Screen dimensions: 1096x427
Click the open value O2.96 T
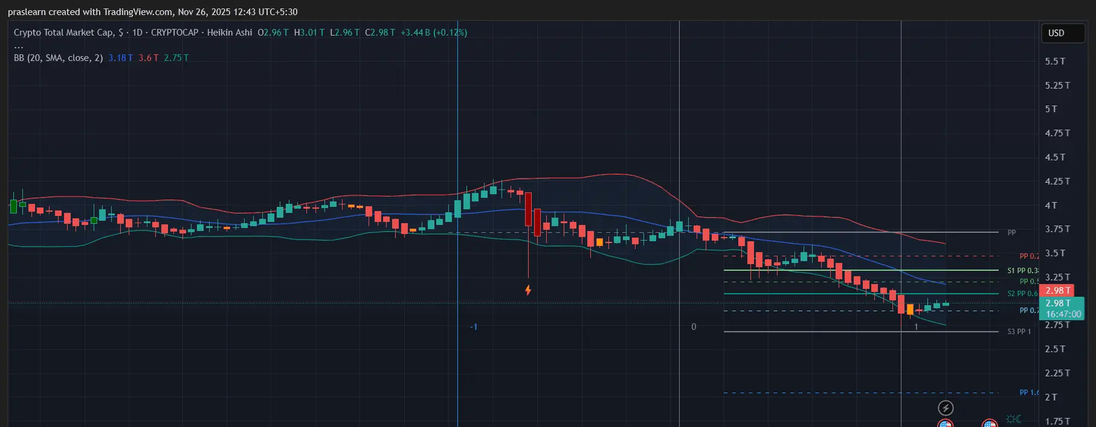pos(273,33)
